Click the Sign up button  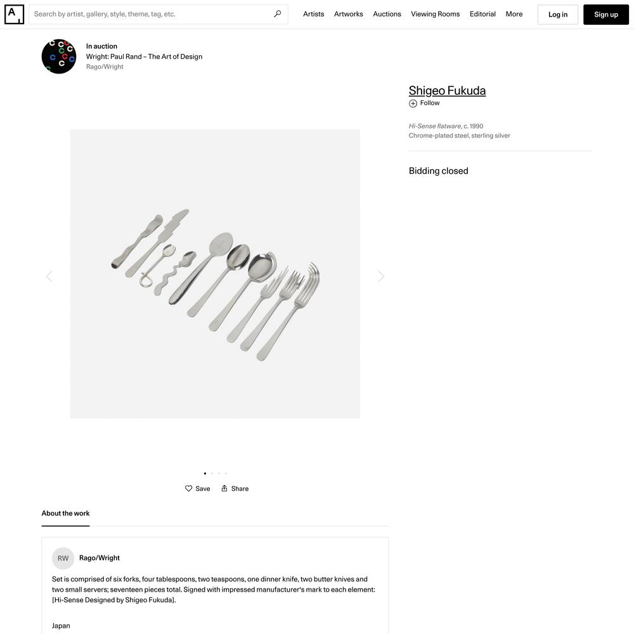click(x=605, y=15)
